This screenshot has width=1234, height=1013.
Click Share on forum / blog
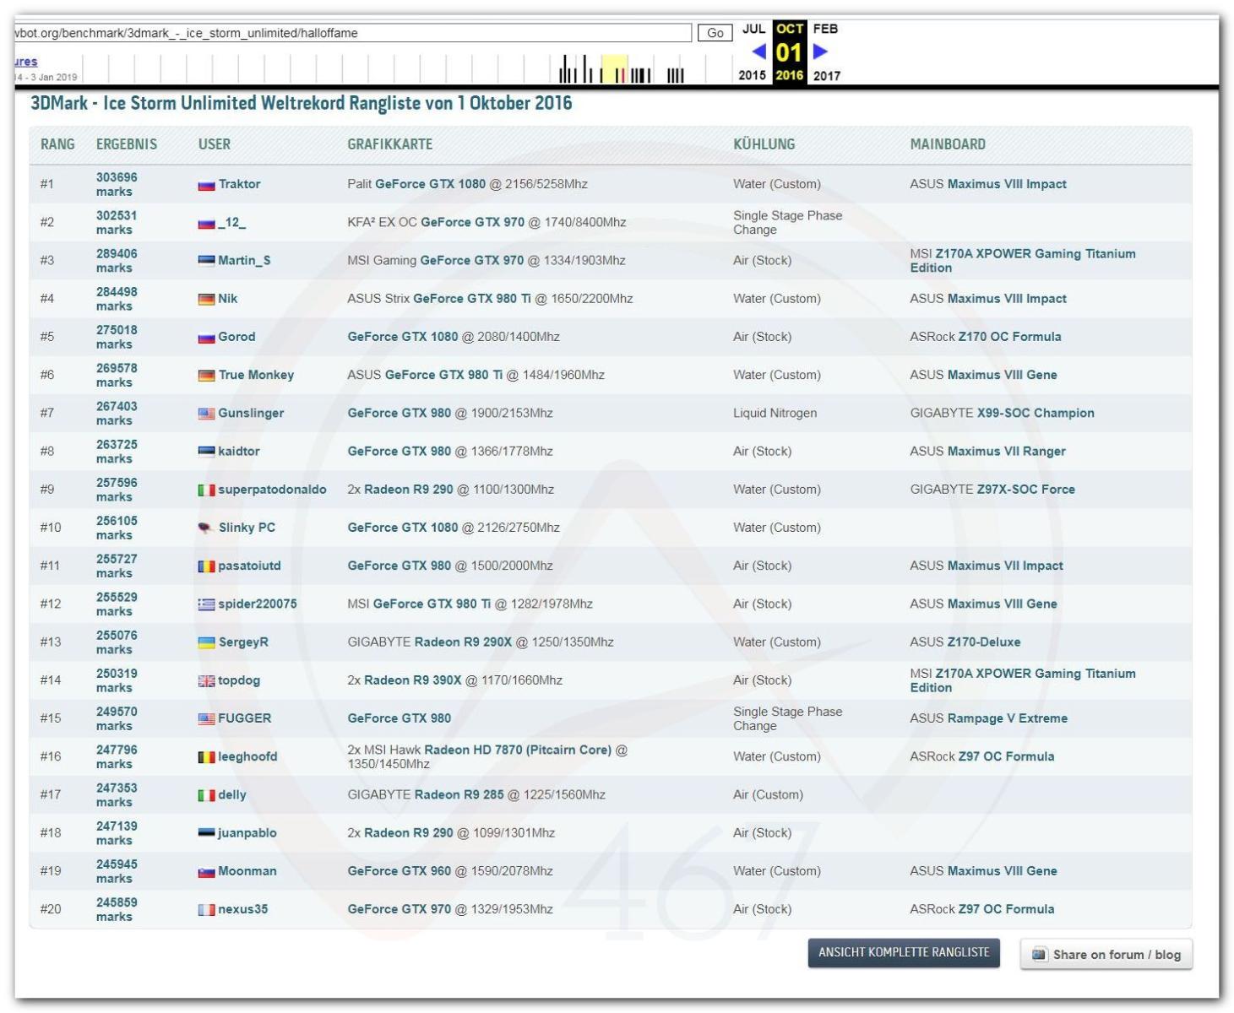pyautogui.click(x=1116, y=955)
